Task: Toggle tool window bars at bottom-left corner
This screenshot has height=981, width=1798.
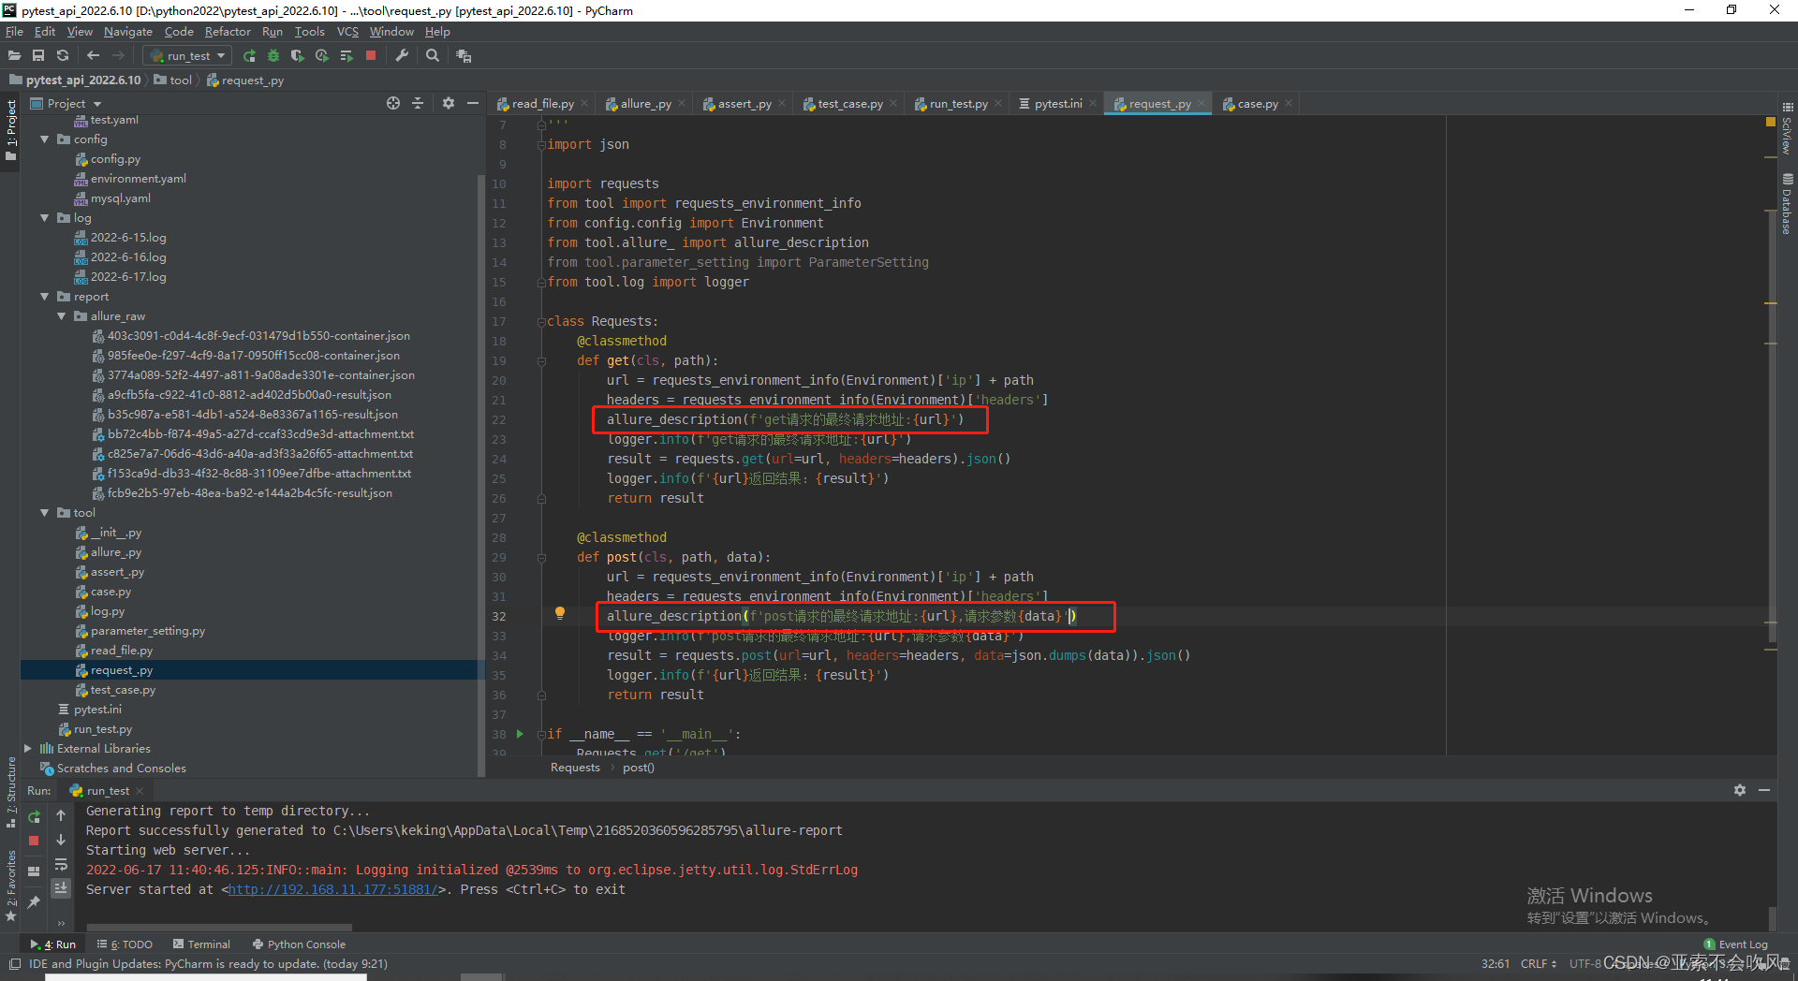Action: click(x=15, y=964)
